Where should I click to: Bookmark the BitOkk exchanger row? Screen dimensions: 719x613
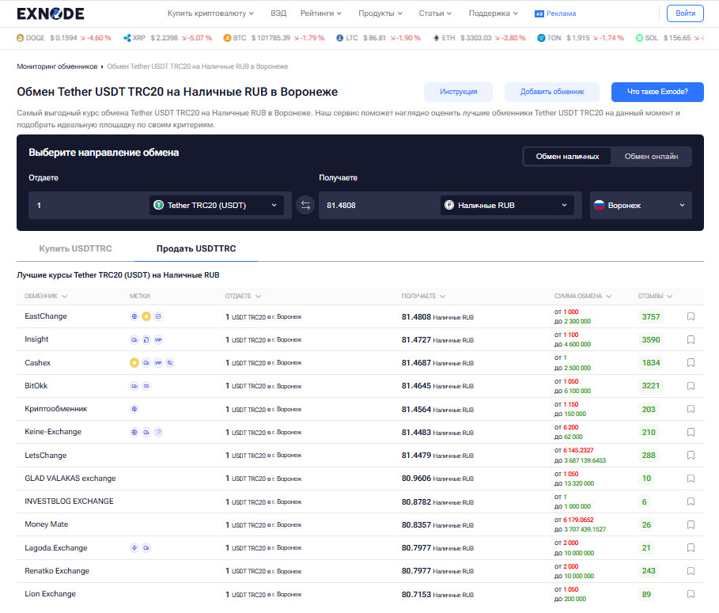(691, 386)
